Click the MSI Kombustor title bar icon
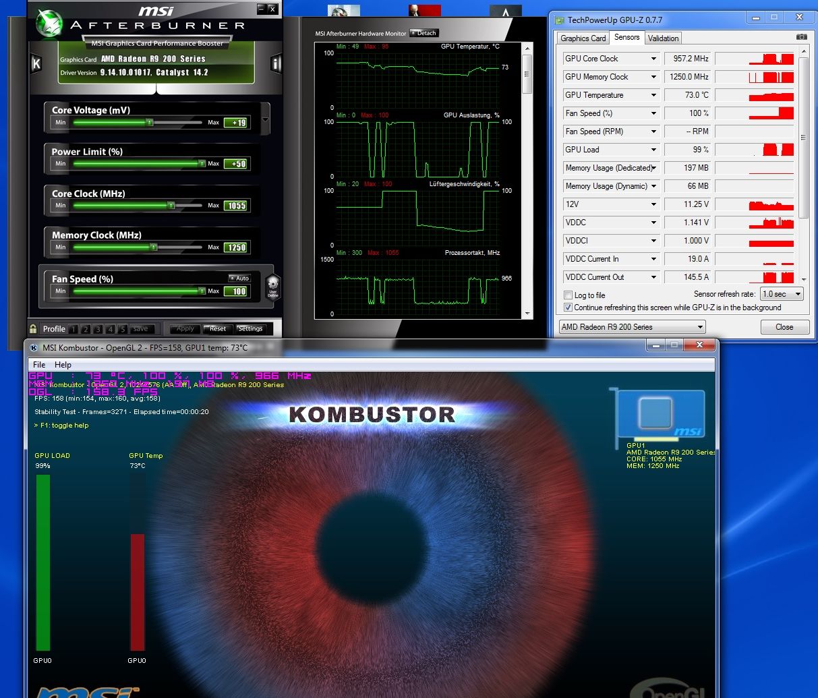The image size is (818, 698). coord(33,347)
